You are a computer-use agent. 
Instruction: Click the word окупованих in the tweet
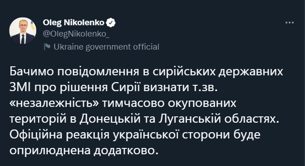202,103
